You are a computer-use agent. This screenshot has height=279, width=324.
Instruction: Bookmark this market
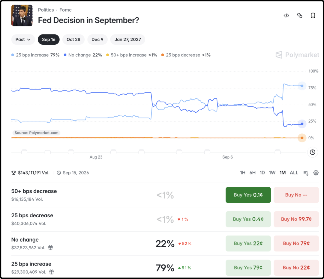tap(313, 16)
